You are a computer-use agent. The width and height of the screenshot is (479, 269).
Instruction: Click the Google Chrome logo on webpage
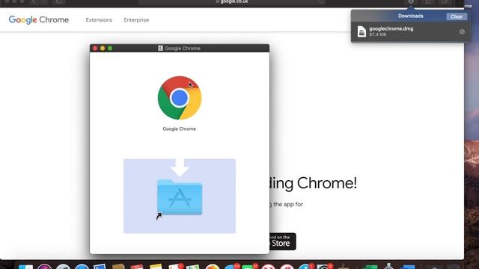pos(39,20)
